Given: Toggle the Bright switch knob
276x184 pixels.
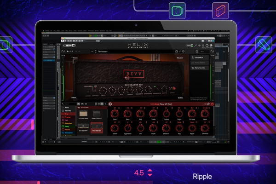Looking at the screenshot, I should point(179,114).
